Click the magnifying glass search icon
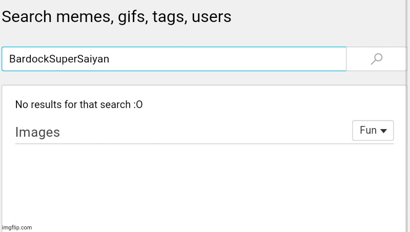Screen dimensions: 410x232 tap(377, 59)
